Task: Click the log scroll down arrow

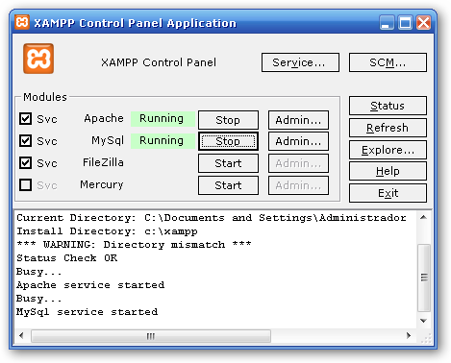Action: click(423, 321)
